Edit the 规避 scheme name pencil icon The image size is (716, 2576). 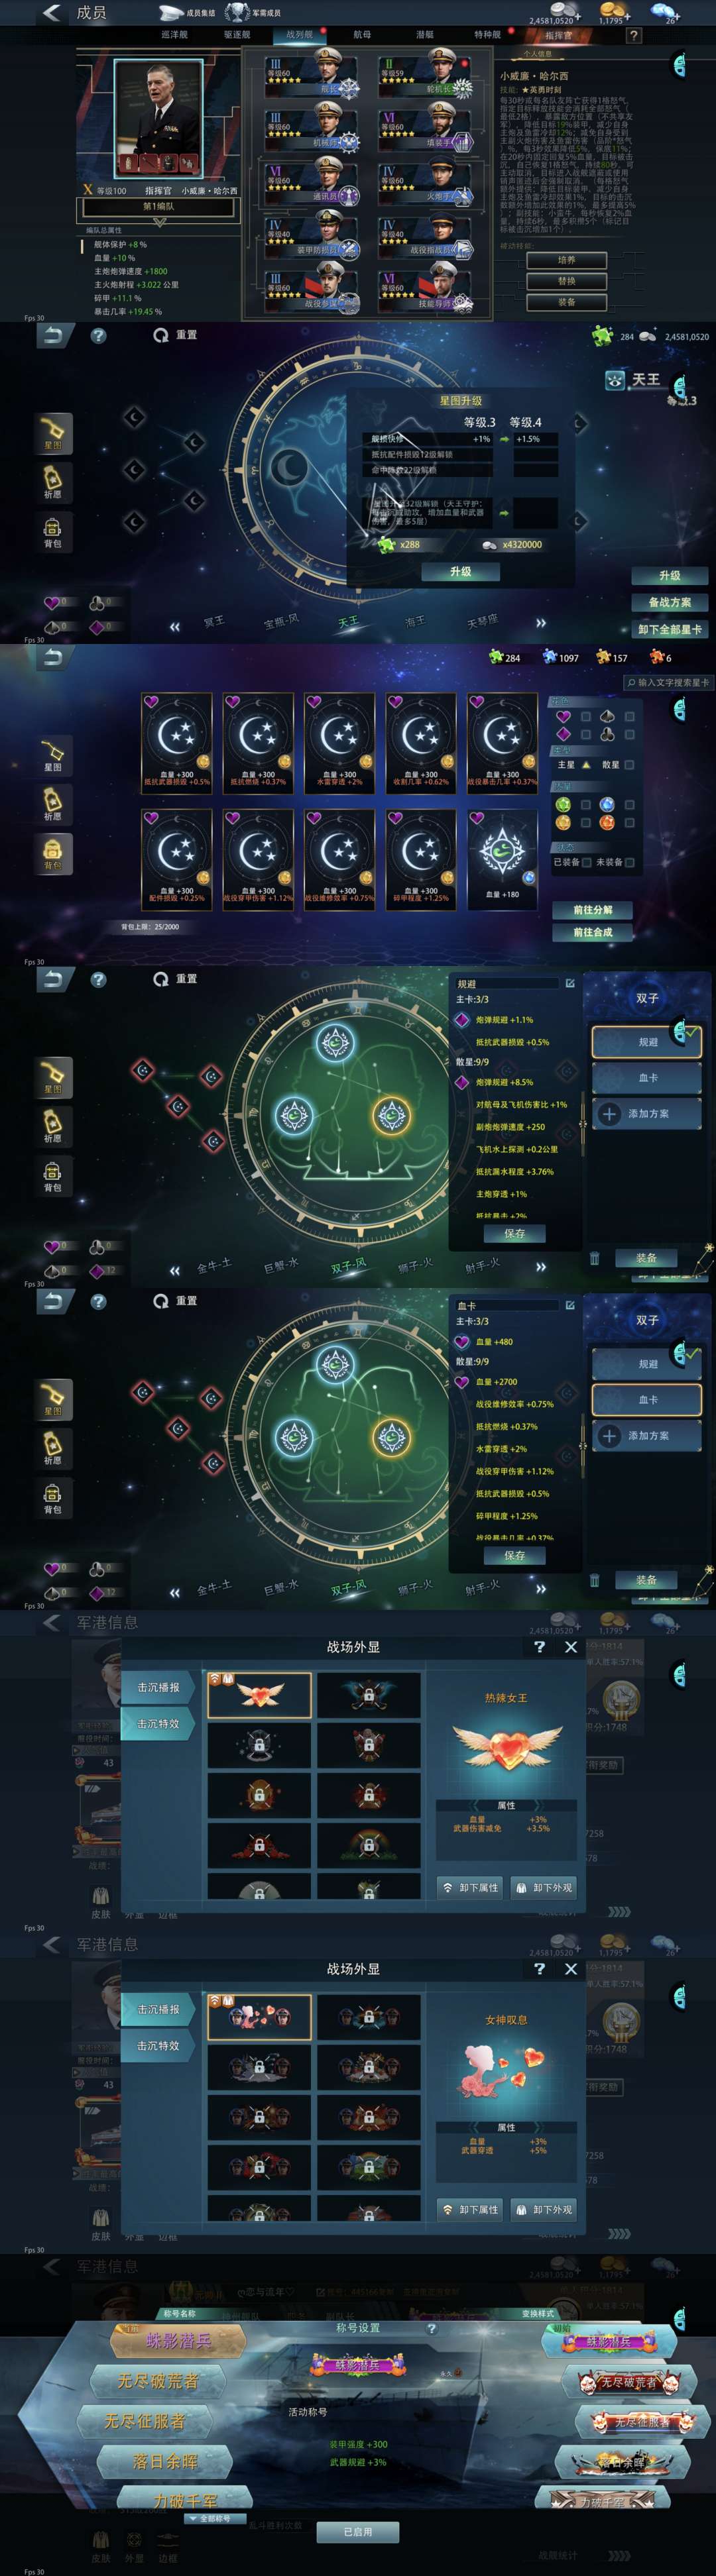(570, 983)
